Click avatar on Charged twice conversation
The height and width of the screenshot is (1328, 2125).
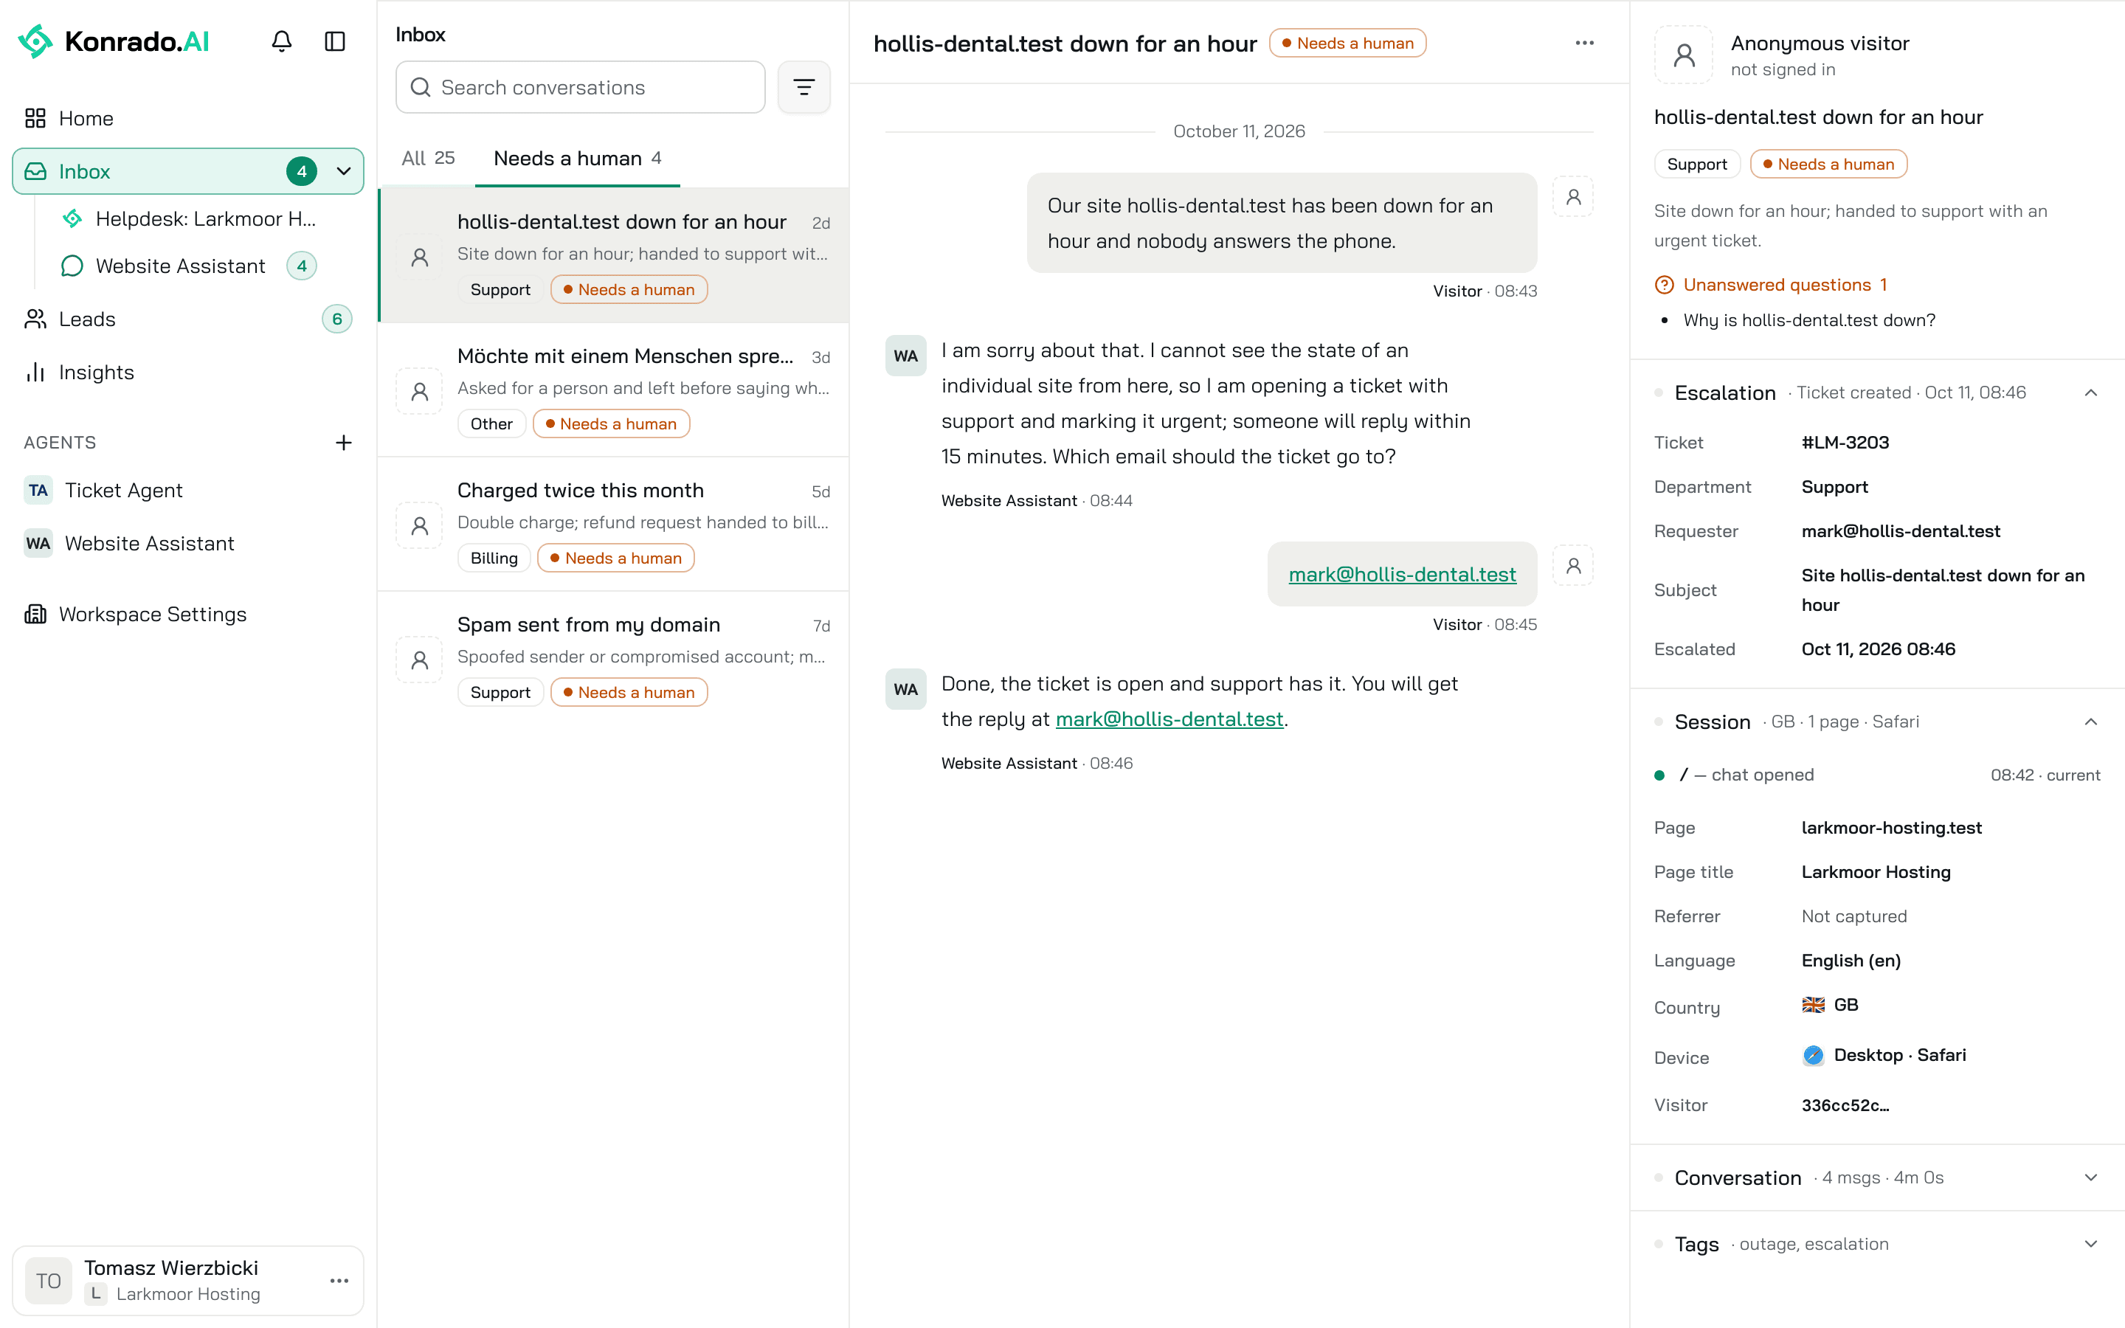tap(420, 525)
